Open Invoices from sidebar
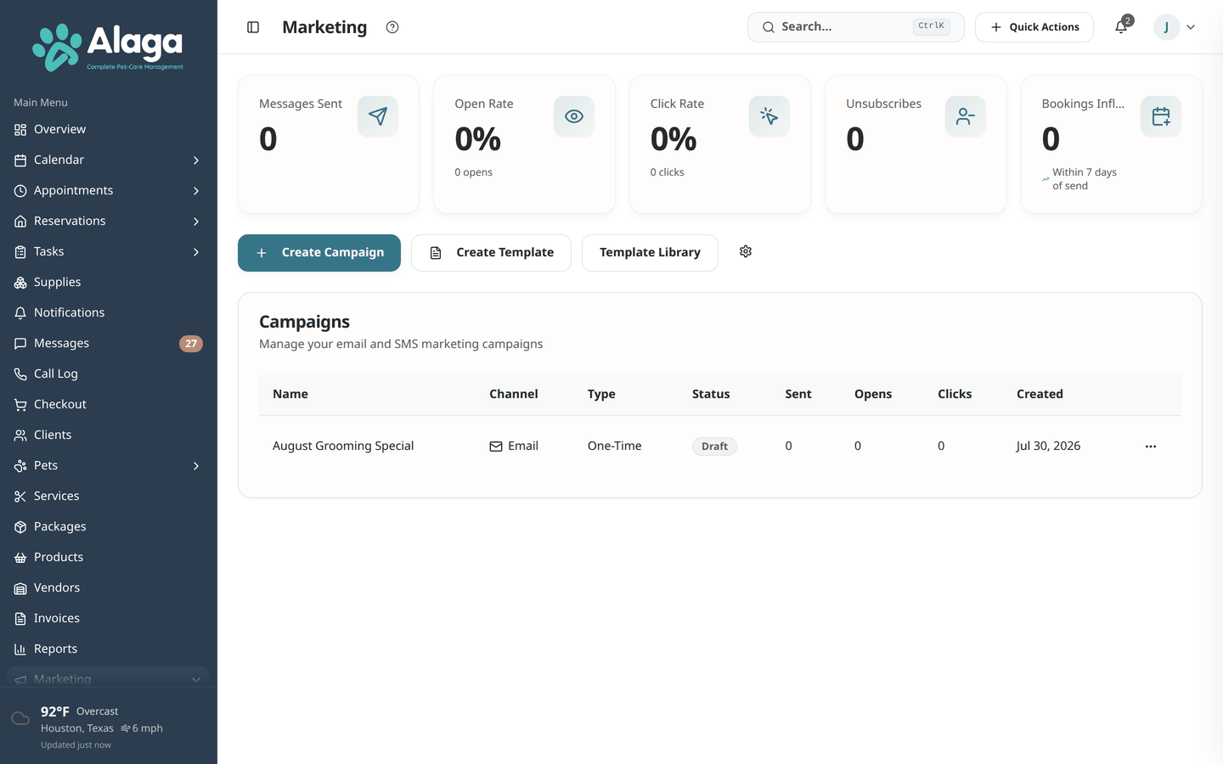The image size is (1223, 764). [109, 619]
